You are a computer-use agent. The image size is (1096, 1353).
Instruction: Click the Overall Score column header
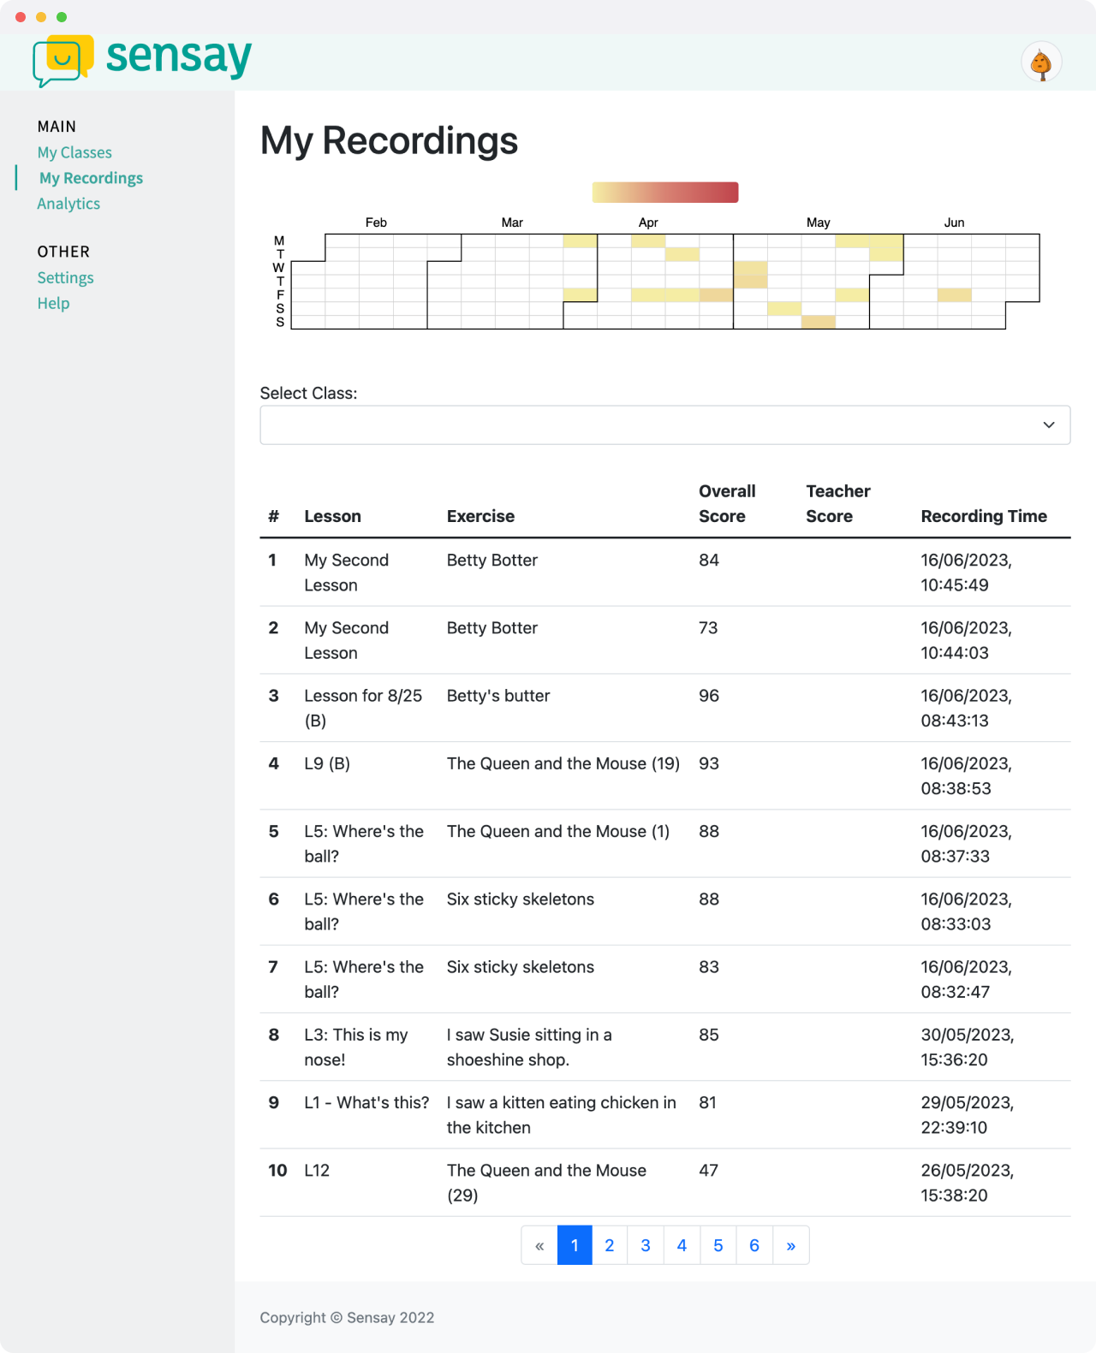pos(727,503)
